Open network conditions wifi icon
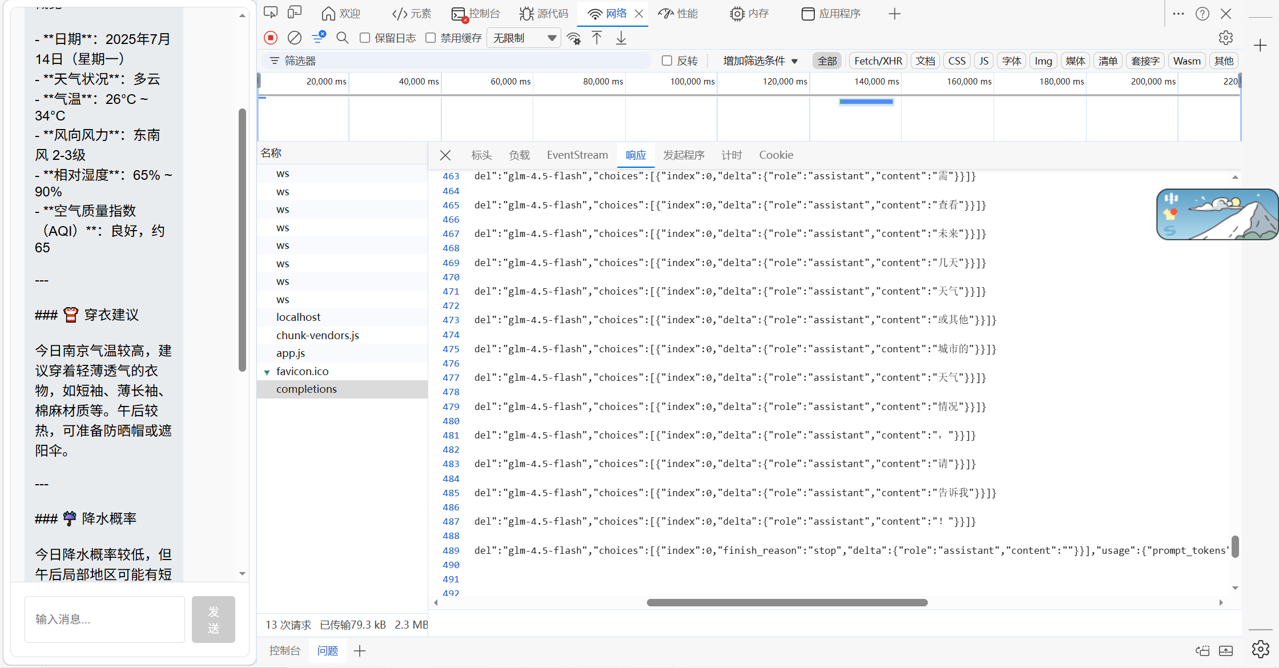The width and height of the screenshot is (1279, 668). pyautogui.click(x=573, y=38)
